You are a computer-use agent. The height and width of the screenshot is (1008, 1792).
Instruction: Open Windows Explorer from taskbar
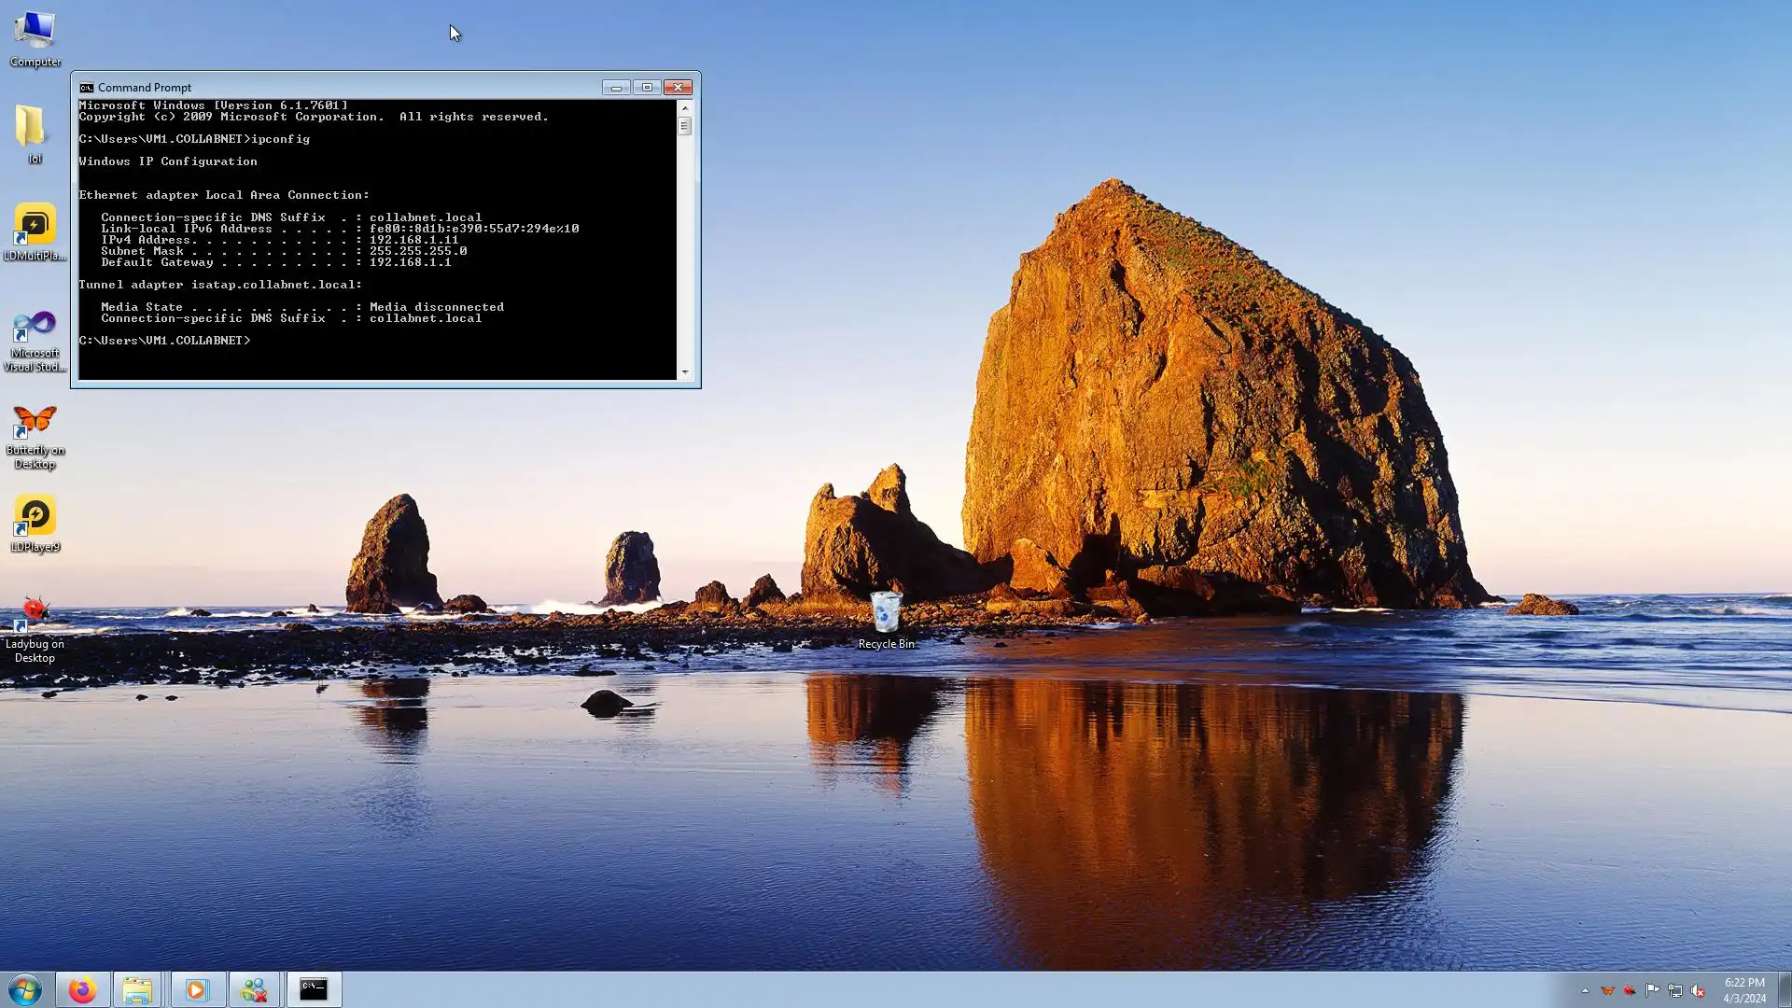(138, 989)
